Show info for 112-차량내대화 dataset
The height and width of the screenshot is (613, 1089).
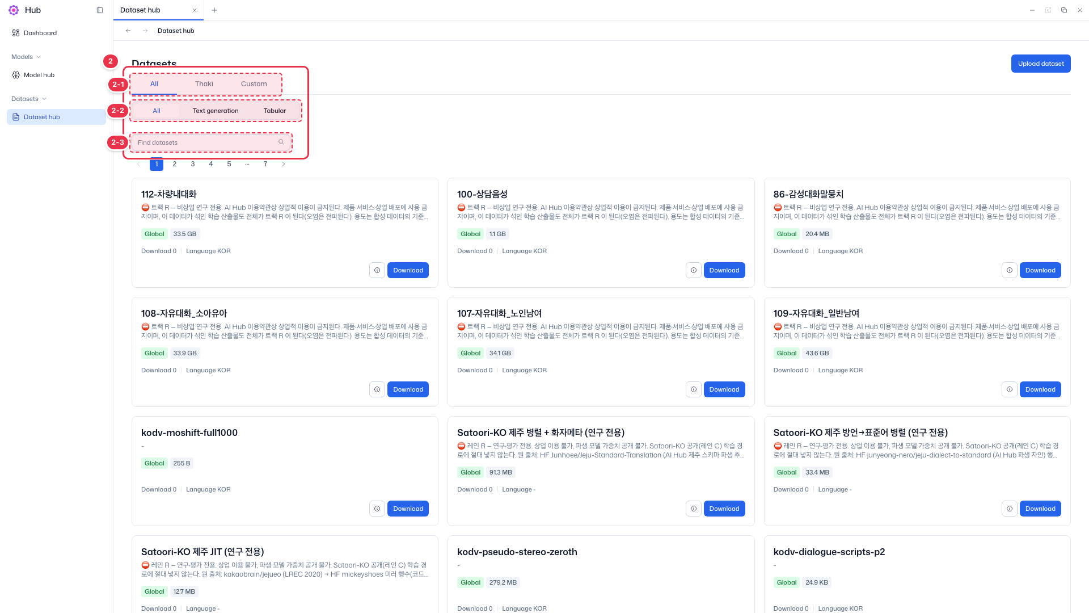pos(377,270)
